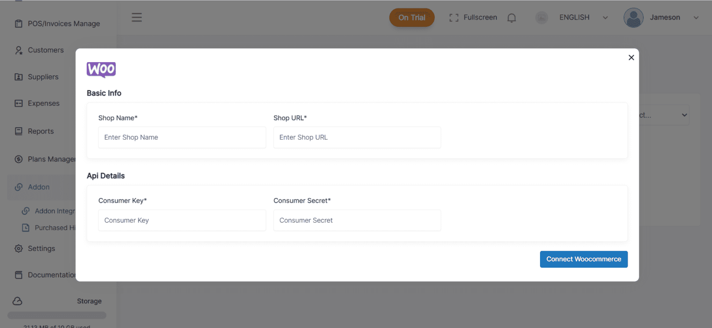
Task: Open Customers in sidebar
Action: pyautogui.click(x=39, y=50)
